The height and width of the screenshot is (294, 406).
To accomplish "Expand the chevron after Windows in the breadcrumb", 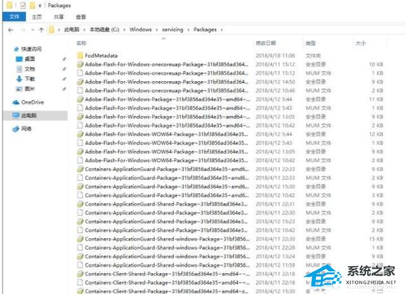I will pyautogui.click(x=157, y=30).
